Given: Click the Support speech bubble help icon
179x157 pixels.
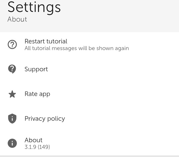Looking at the screenshot, I should click(x=12, y=69).
